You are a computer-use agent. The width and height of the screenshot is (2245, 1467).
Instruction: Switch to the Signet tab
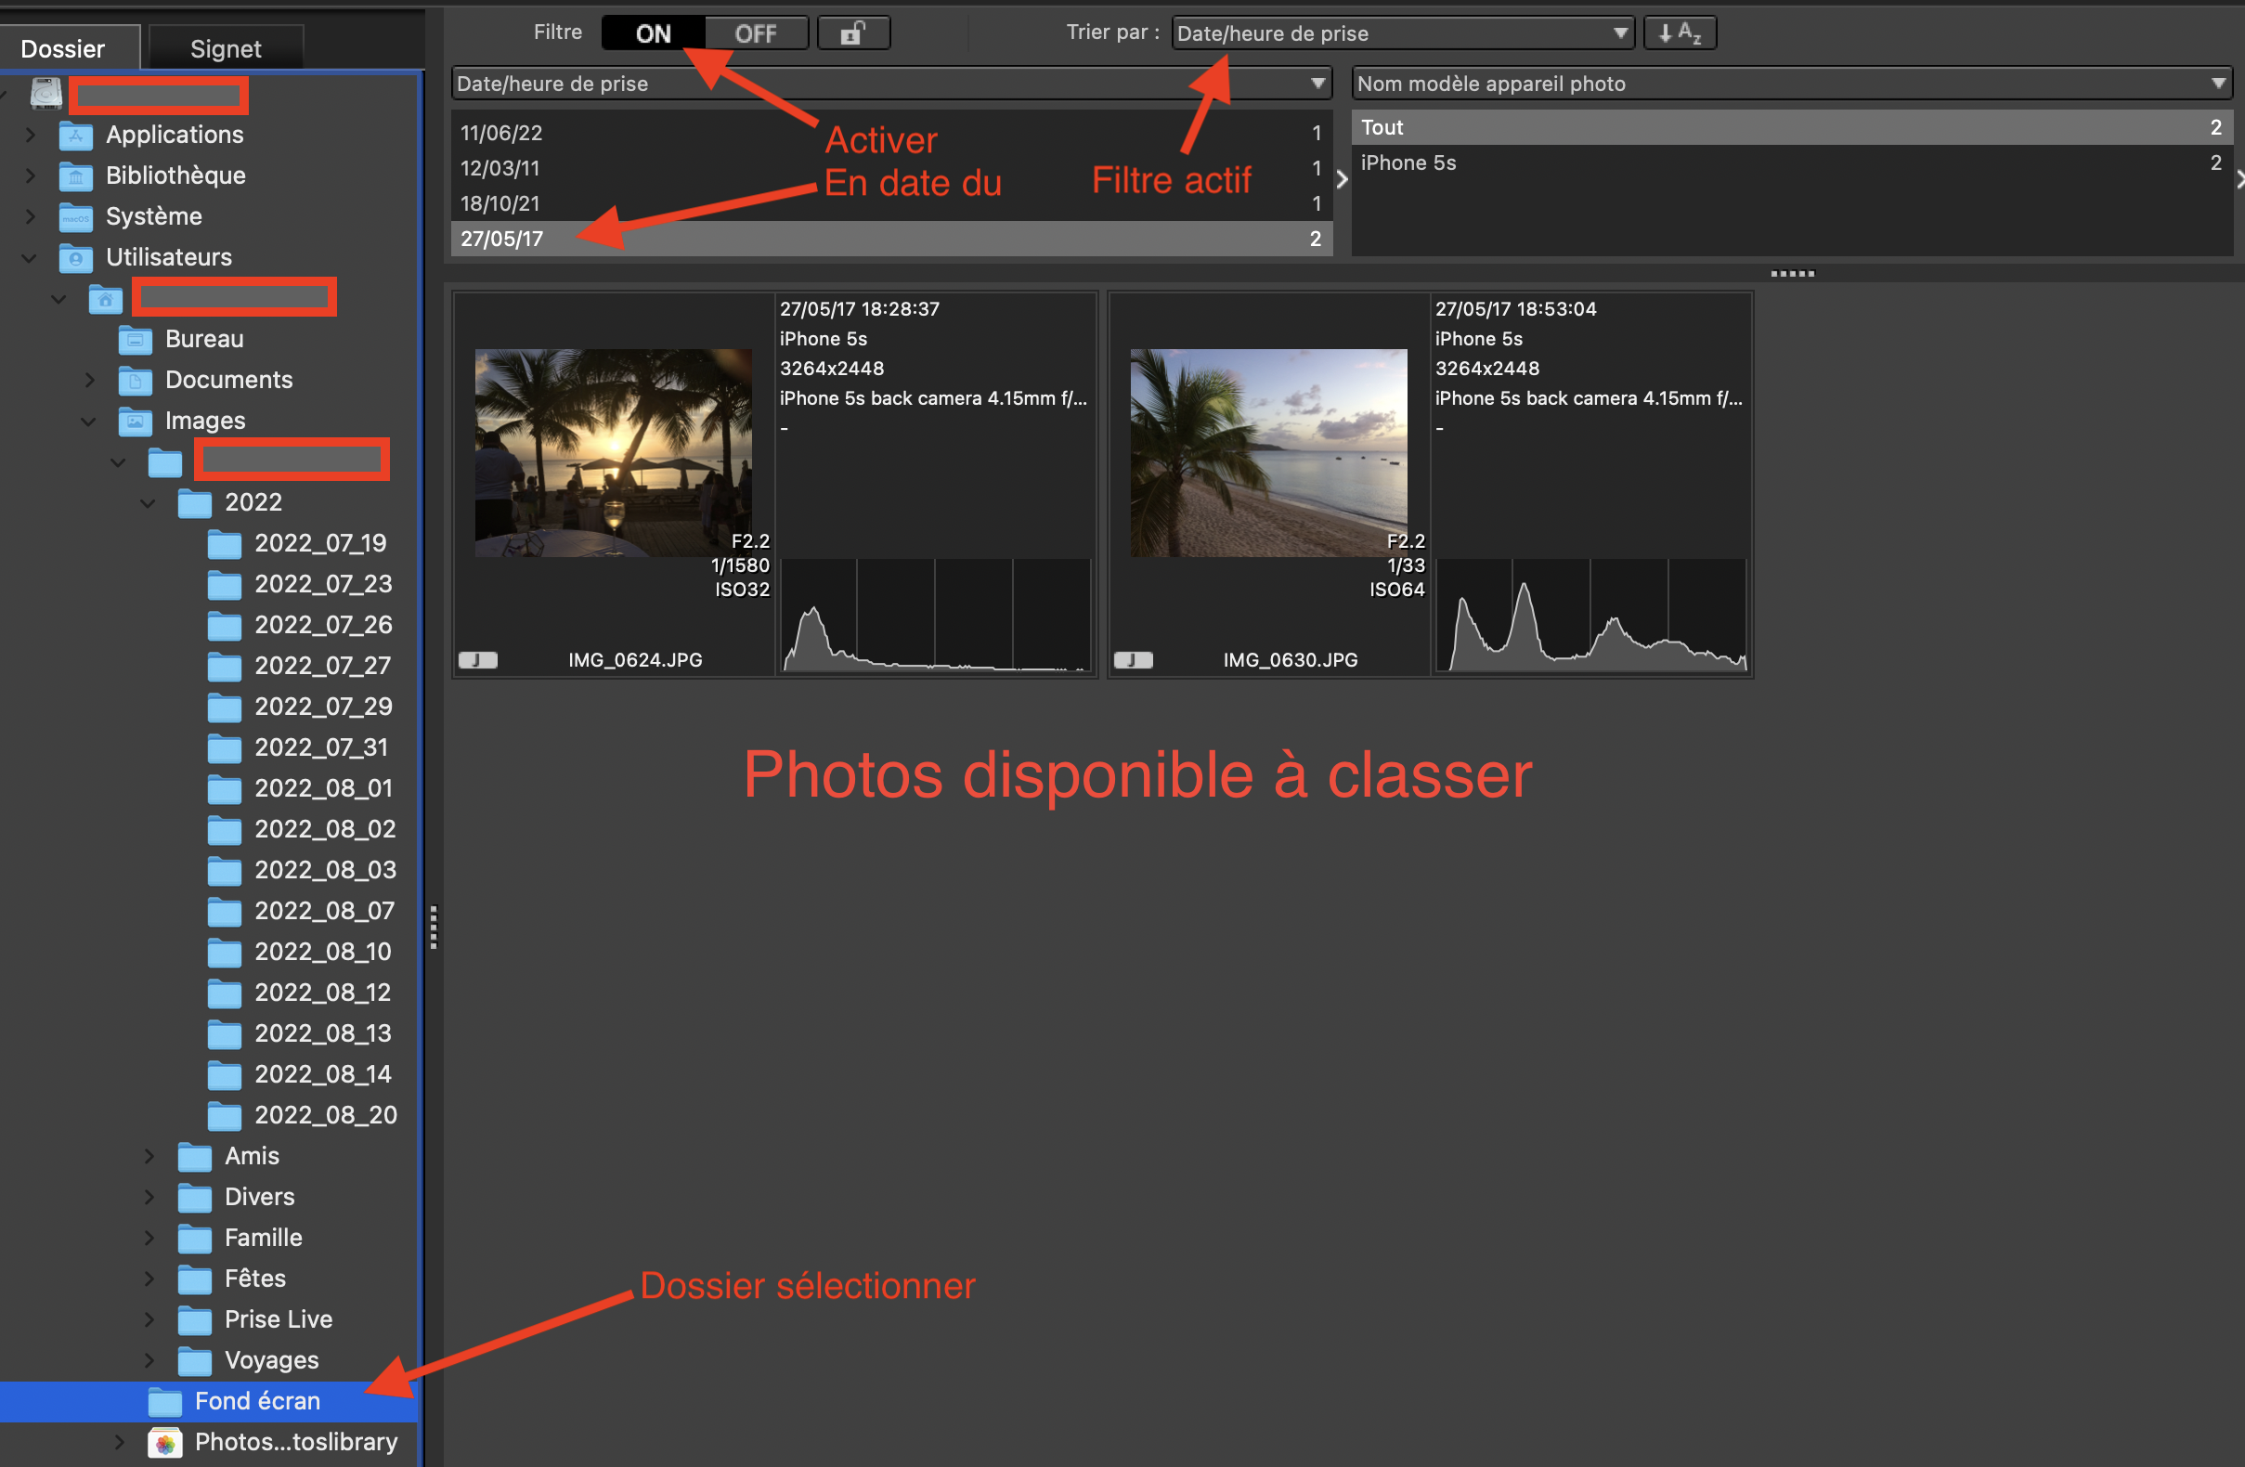coord(226,49)
